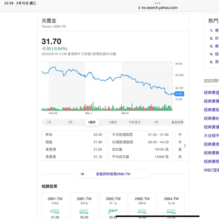
Task: Tap the tw.search.yahoo.com address bar
Action: pyautogui.click(x=160, y=8)
